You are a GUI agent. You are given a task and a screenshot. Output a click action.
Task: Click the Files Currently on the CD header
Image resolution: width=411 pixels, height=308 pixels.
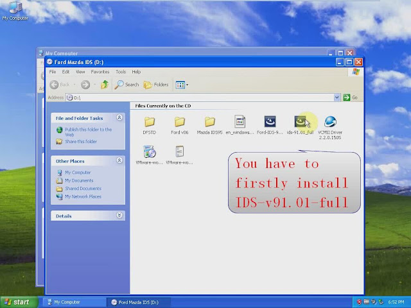click(162, 106)
